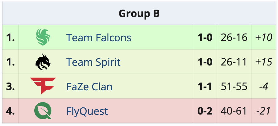Follow the FaZe Clan link

point(89,87)
